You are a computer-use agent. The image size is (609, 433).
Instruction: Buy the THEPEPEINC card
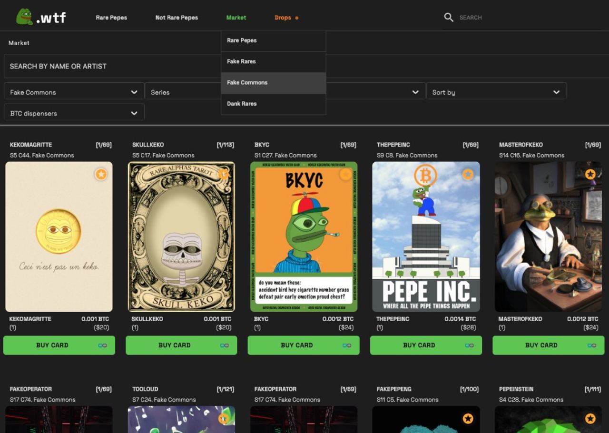(x=426, y=345)
